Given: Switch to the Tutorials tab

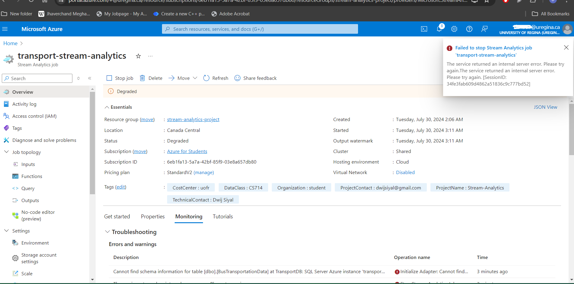Looking at the screenshot, I should pyautogui.click(x=223, y=217).
